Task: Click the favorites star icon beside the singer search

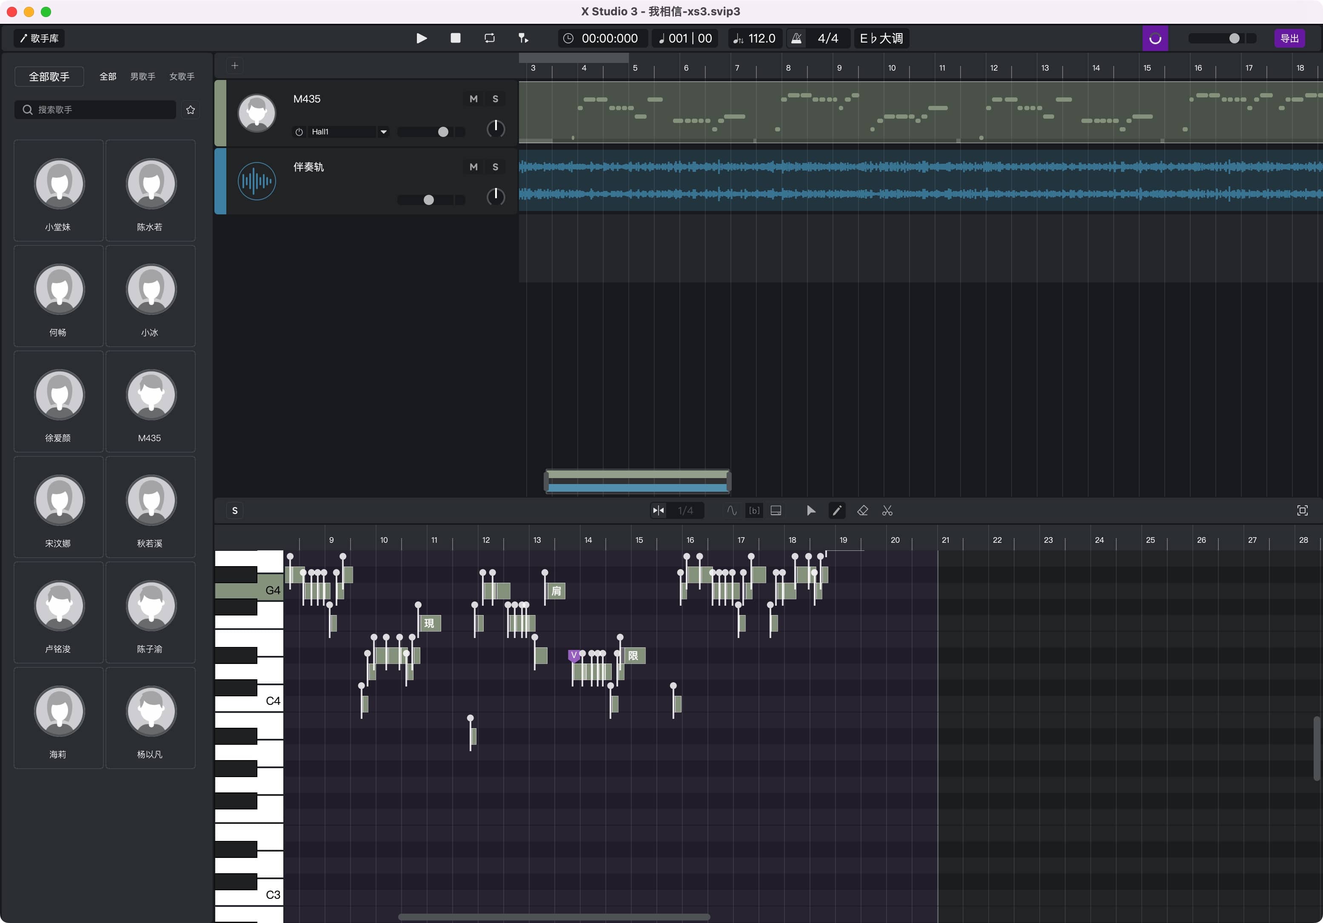Action: click(190, 109)
